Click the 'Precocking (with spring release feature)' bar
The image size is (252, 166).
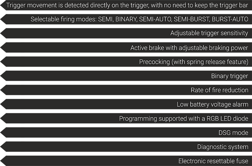point(126,62)
